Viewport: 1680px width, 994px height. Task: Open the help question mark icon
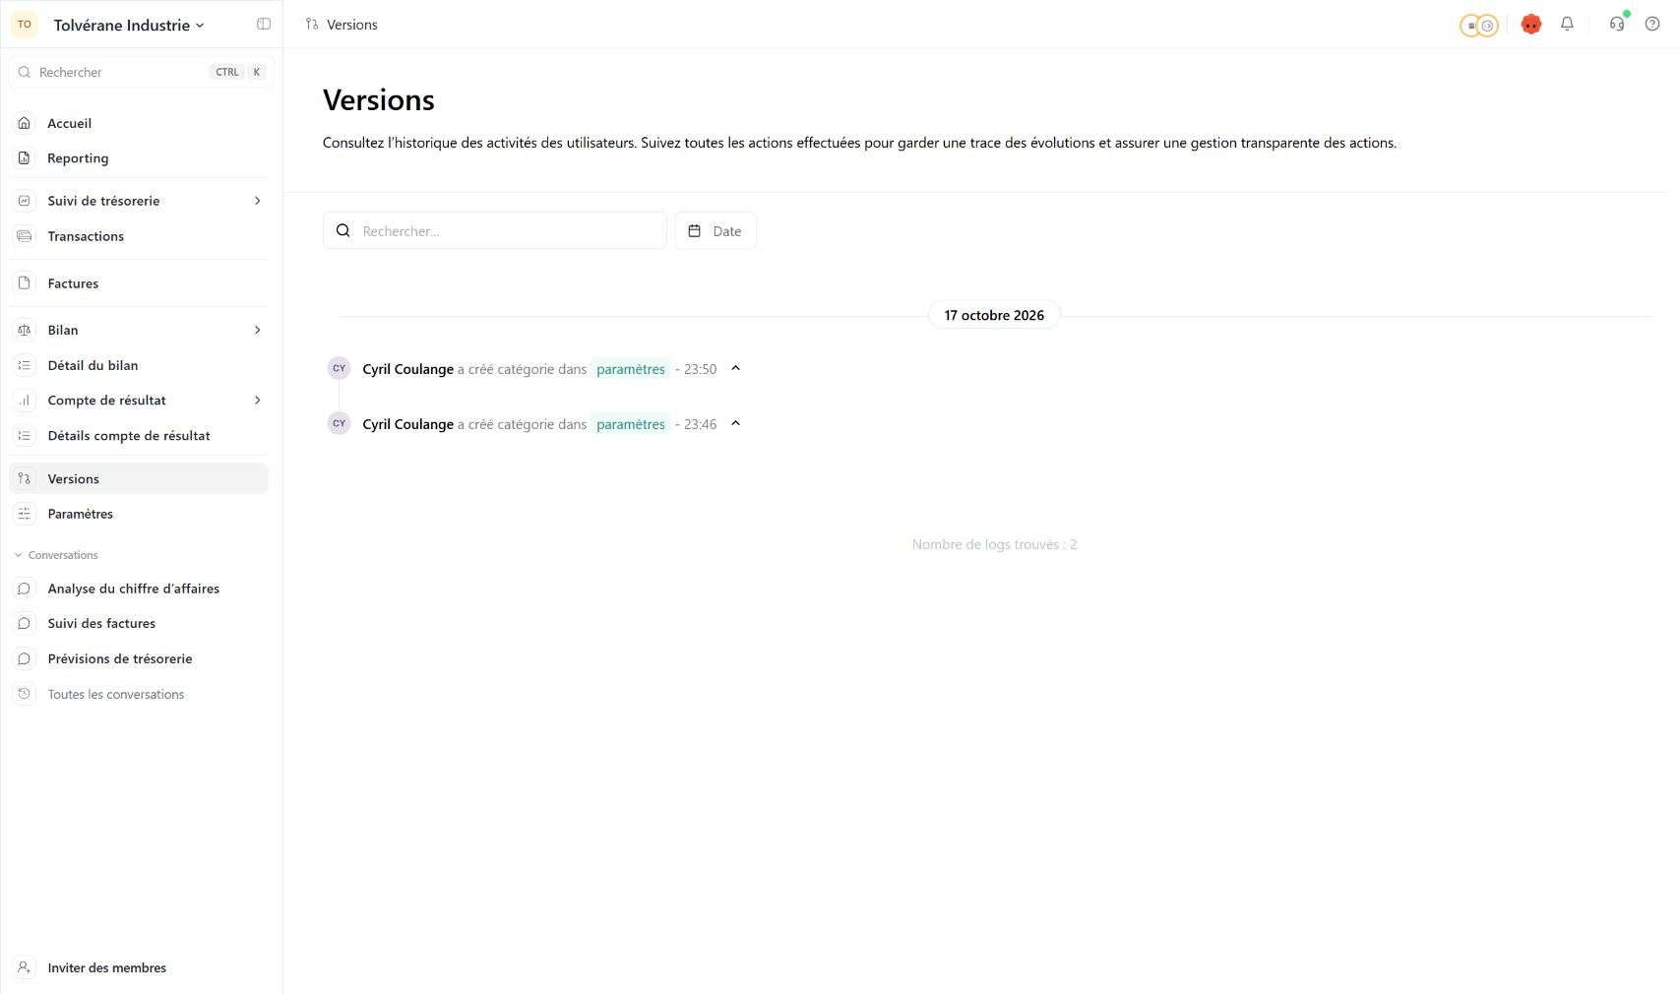click(1652, 25)
